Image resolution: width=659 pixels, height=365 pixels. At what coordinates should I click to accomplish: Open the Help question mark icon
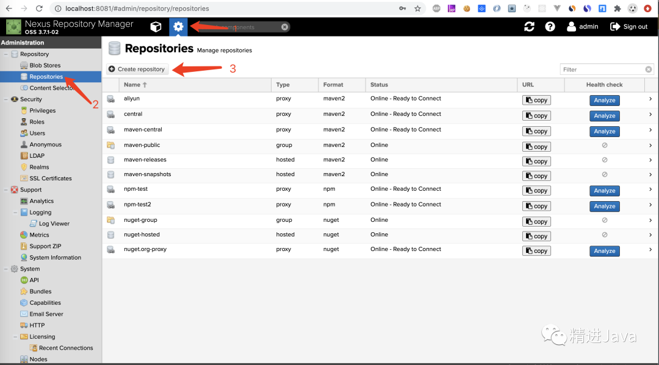[x=550, y=27]
